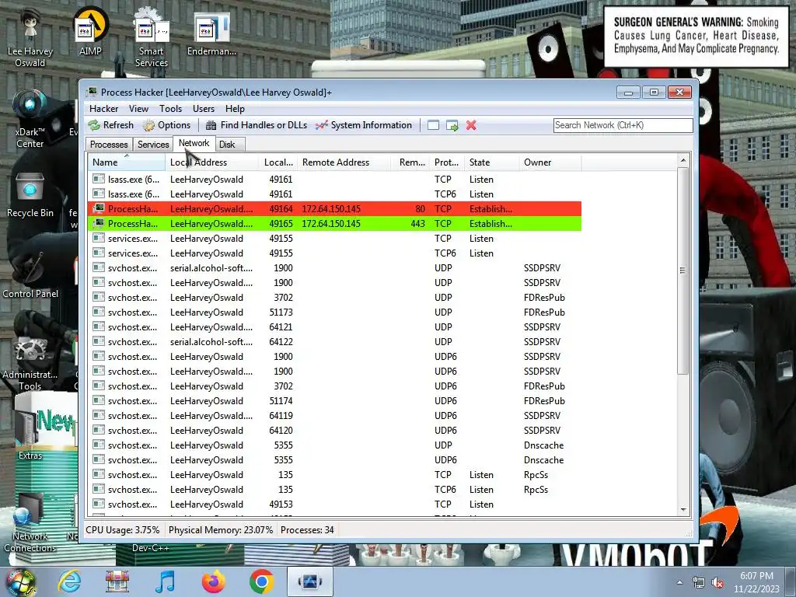Select the Network tab

point(194,143)
